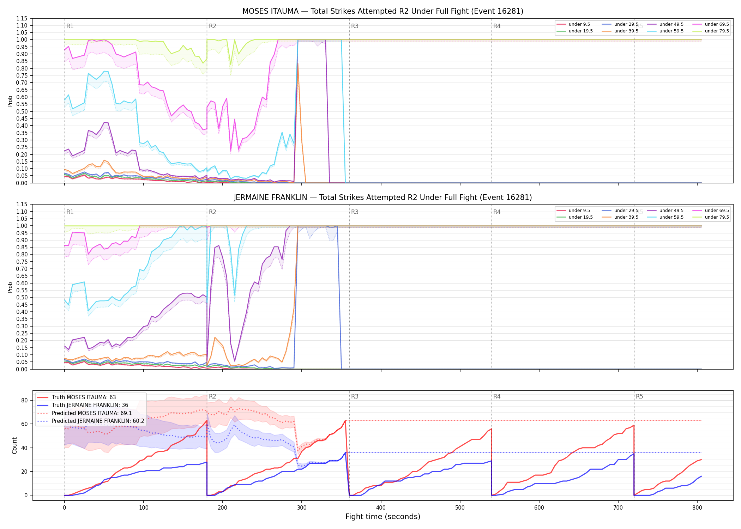Viewport: 741px width, 529px height.
Task: Click the R2 round marker in the Count chart
Action: click(212, 396)
